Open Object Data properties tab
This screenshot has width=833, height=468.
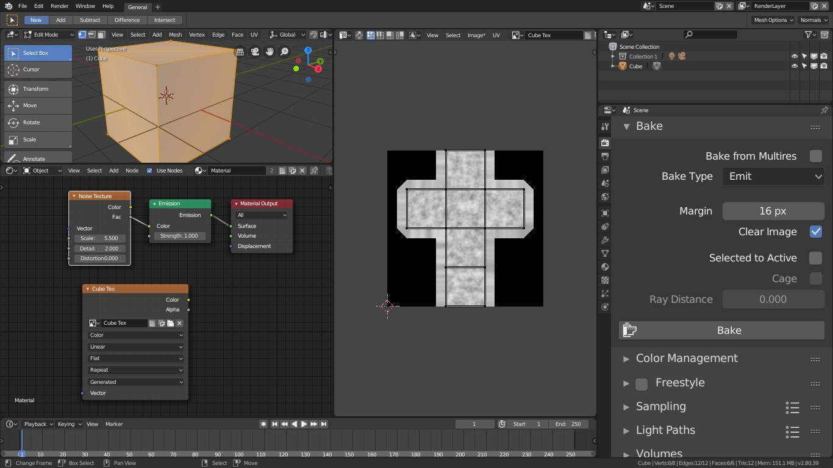coord(605,253)
